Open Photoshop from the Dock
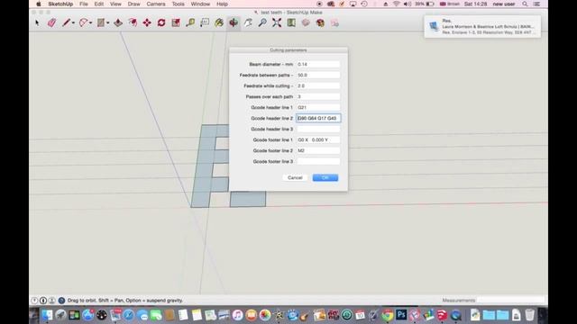Screen dimensions: 577x324 (401, 315)
